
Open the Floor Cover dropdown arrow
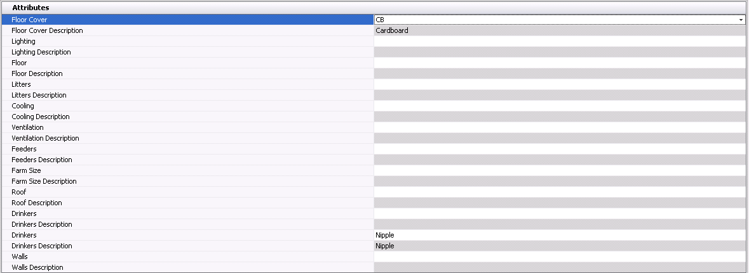point(741,20)
